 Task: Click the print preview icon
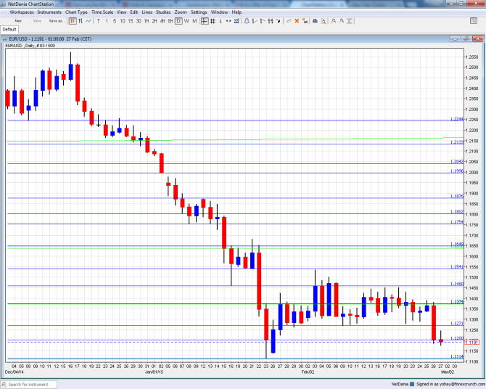324,21
